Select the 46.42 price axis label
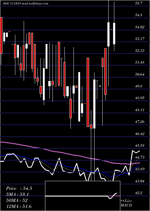Screen dimensions: 150x211 tap(140, 134)
